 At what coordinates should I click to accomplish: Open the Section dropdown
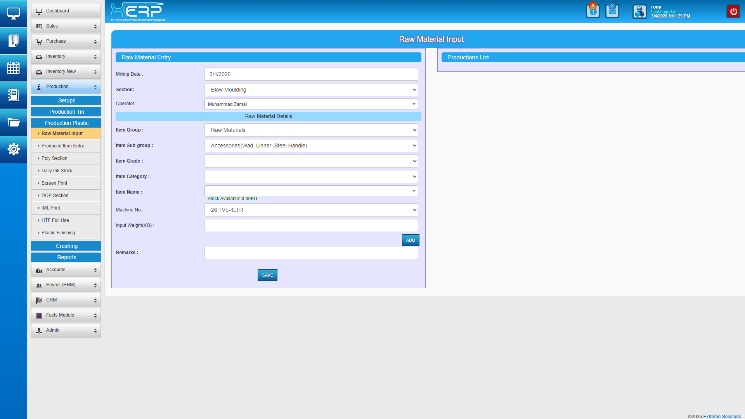click(x=311, y=90)
